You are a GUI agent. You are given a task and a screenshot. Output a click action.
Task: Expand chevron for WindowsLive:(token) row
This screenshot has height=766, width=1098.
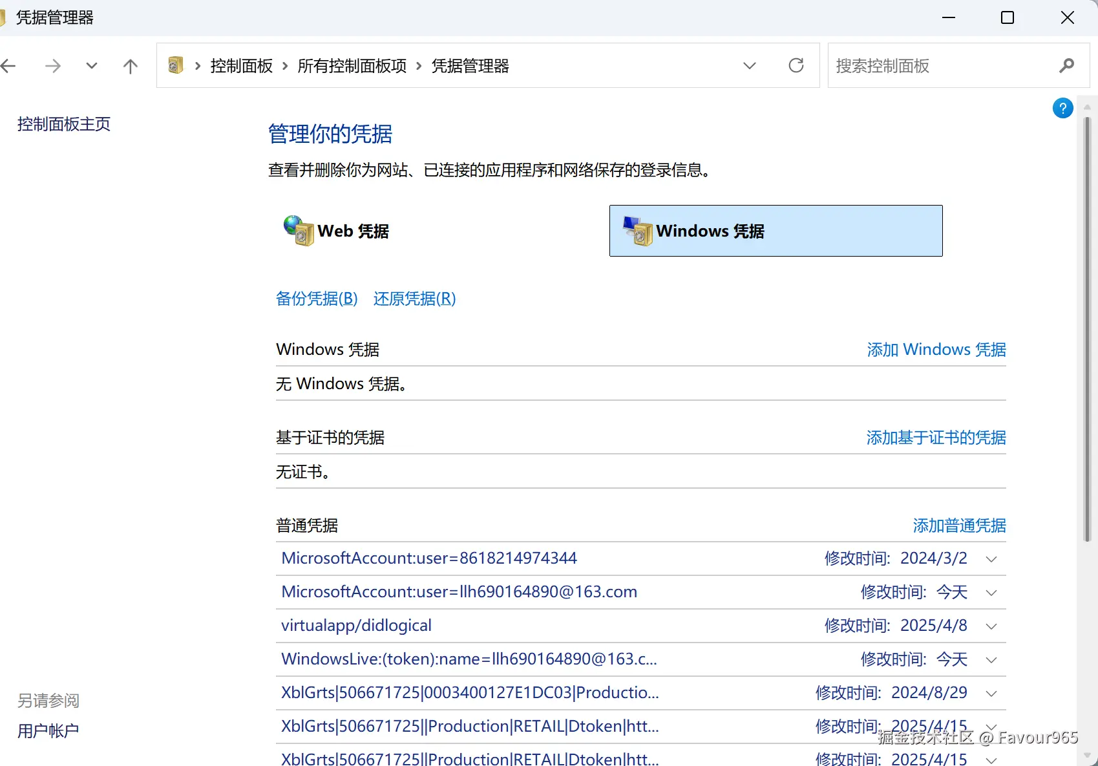coord(991,660)
